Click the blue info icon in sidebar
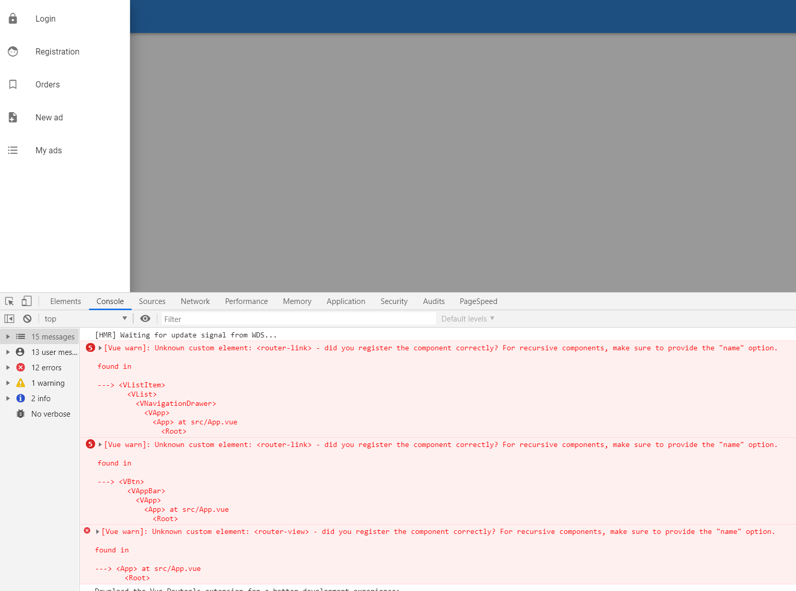The image size is (796, 591). pos(21,398)
